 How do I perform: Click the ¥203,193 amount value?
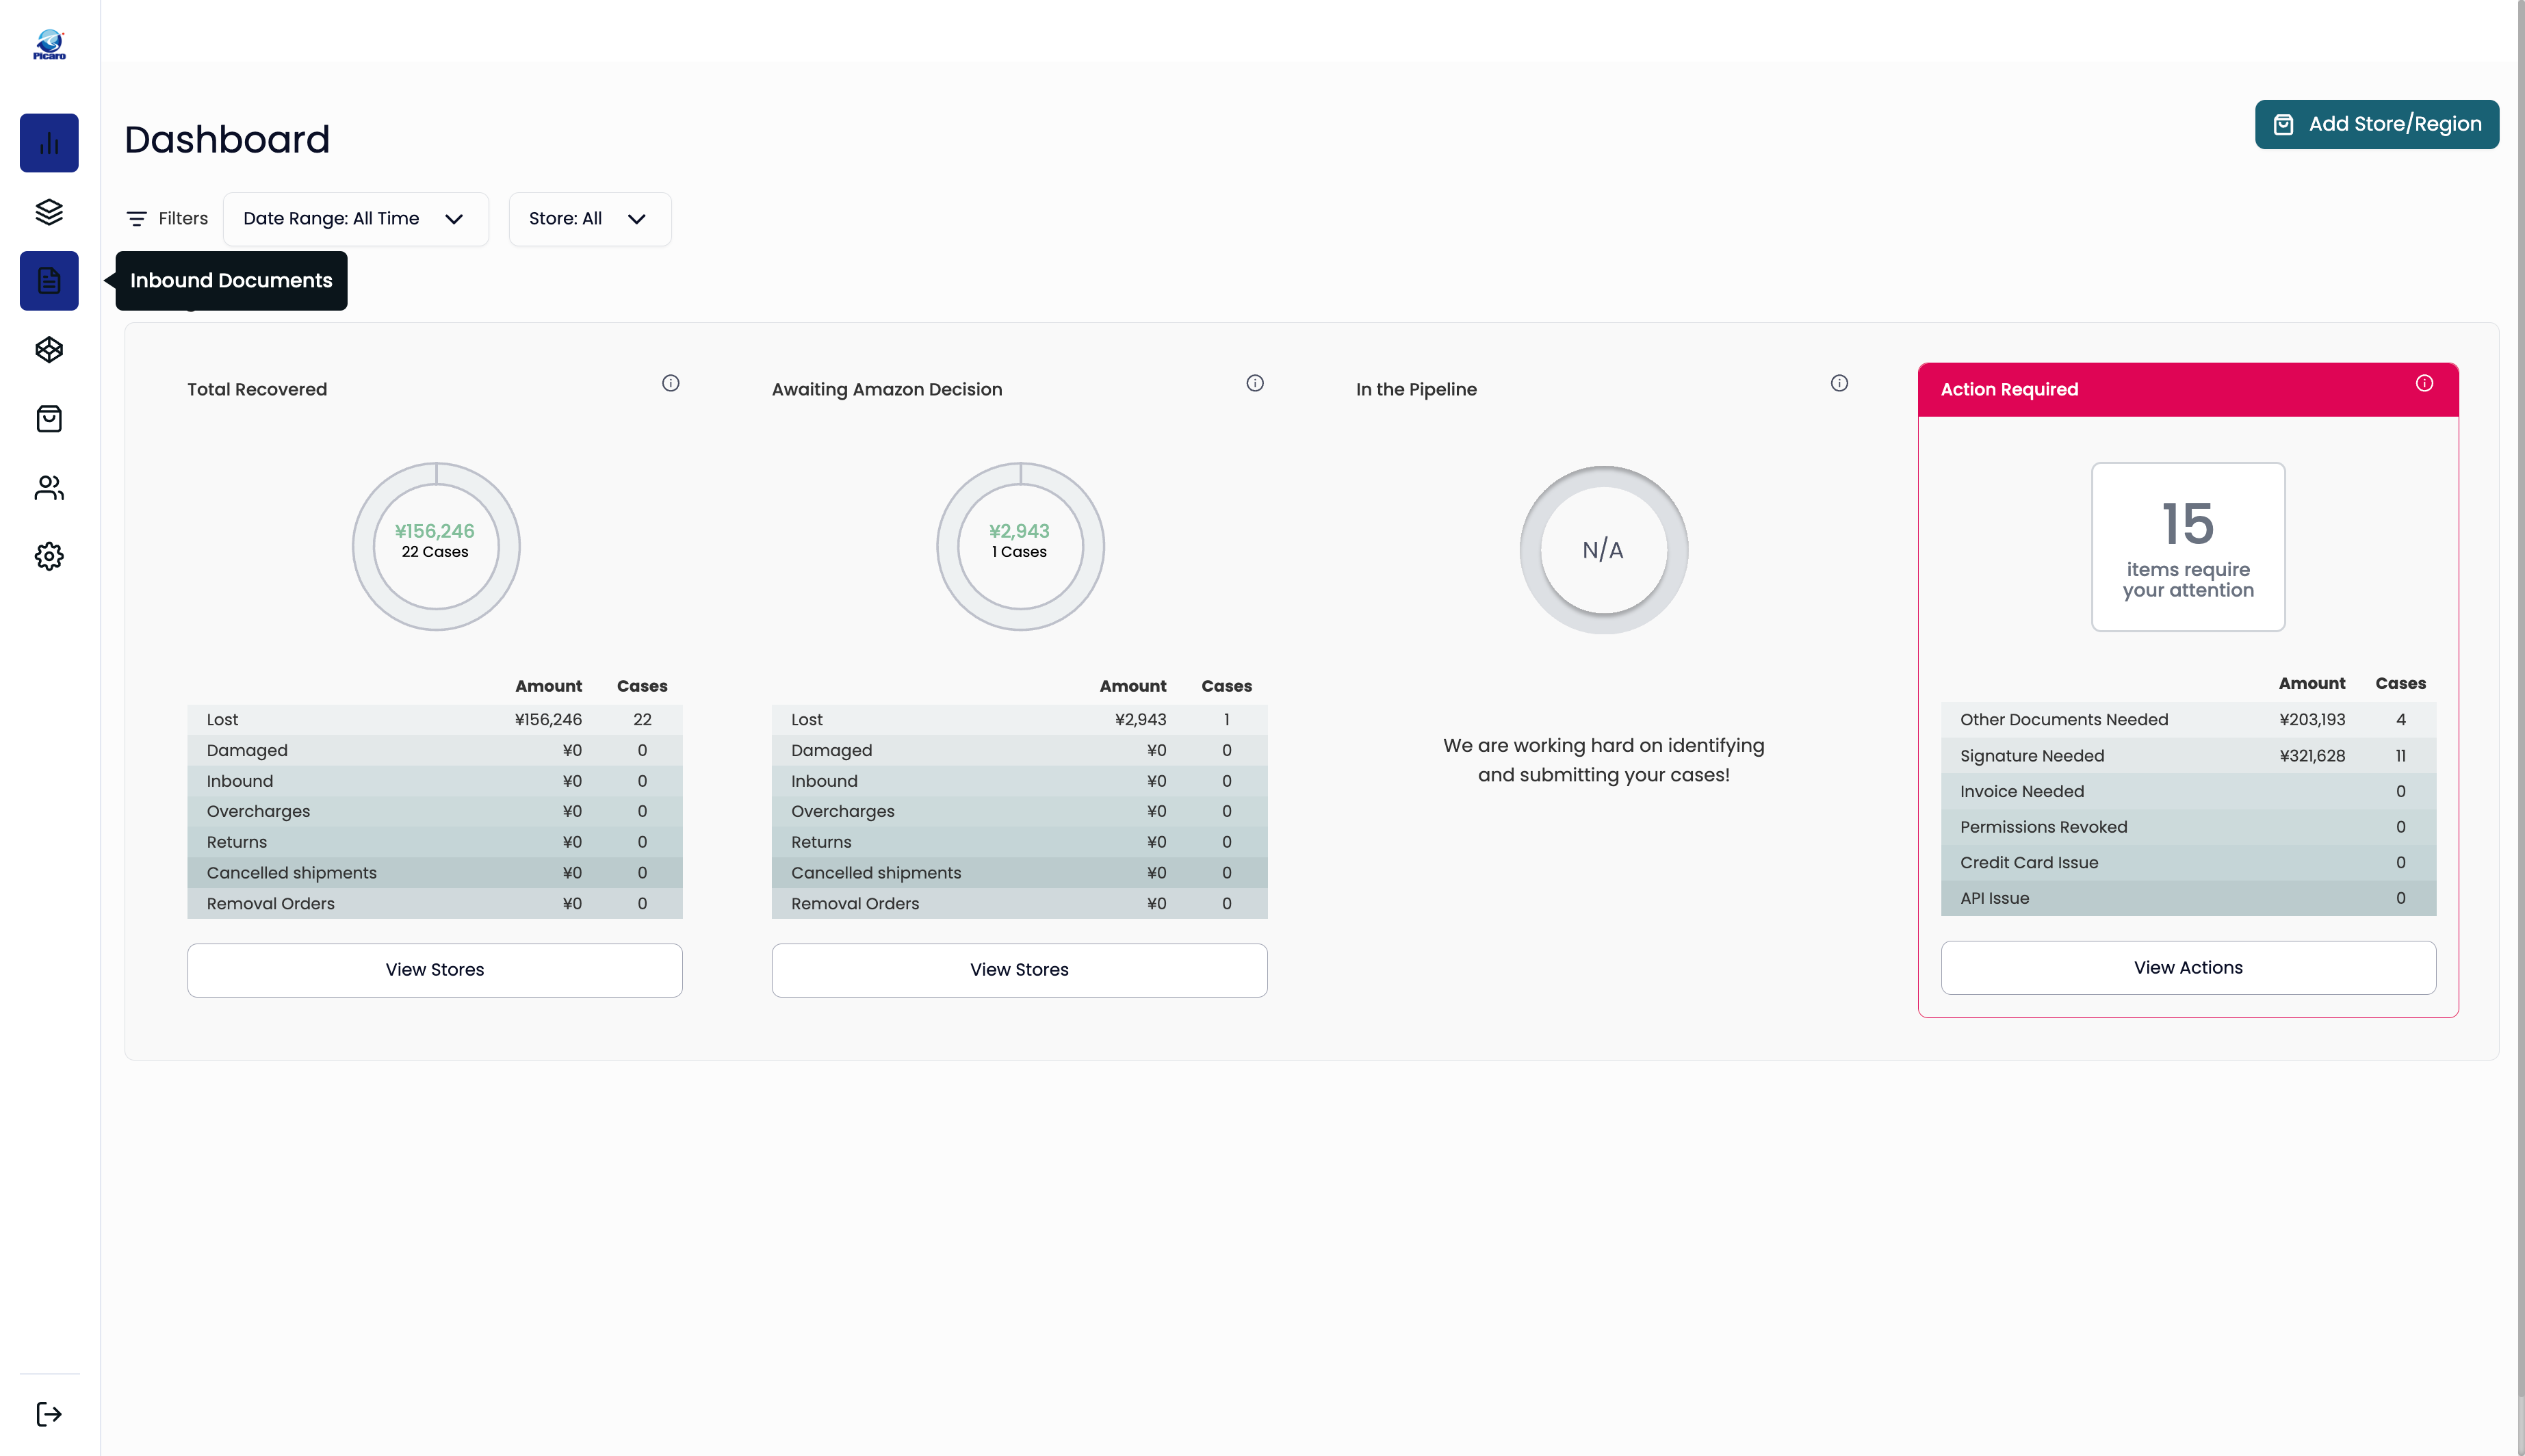pyautogui.click(x=2312, y=720)
